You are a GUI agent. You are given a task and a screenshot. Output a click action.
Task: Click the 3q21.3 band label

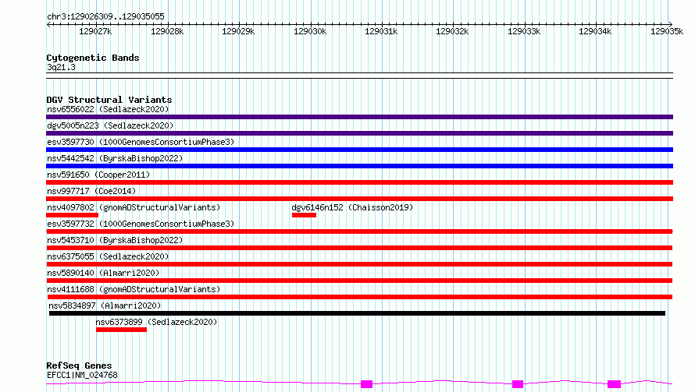click(61, 67)
